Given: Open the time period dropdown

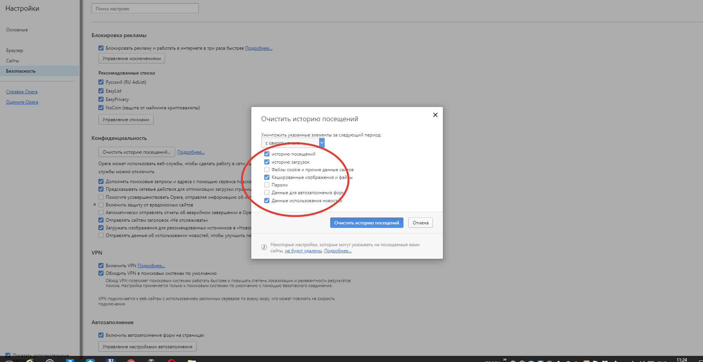Looking at the screenshot, I should click(293, 143).
